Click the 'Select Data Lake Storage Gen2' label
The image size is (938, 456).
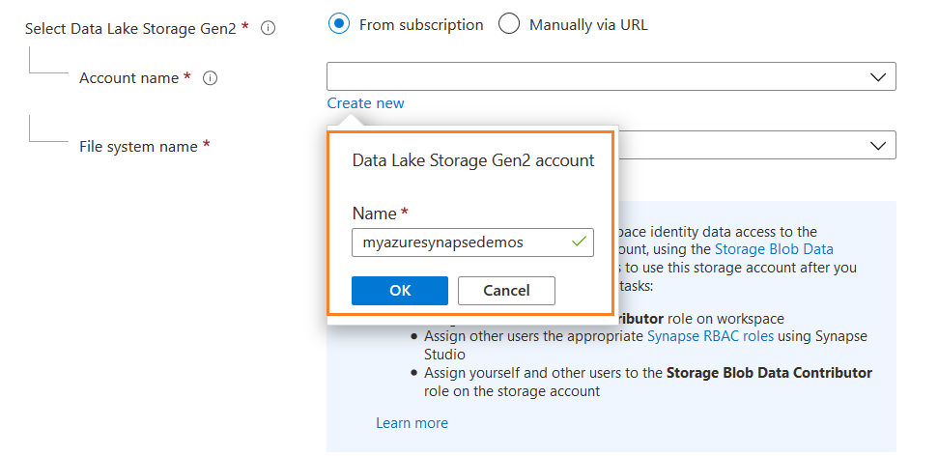[x=131, y=29]
